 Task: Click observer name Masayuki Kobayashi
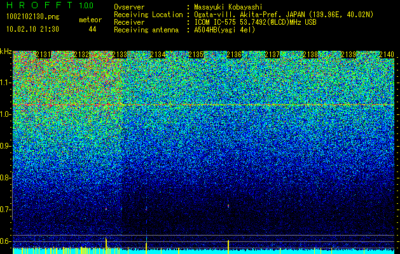tap(228, 8)
